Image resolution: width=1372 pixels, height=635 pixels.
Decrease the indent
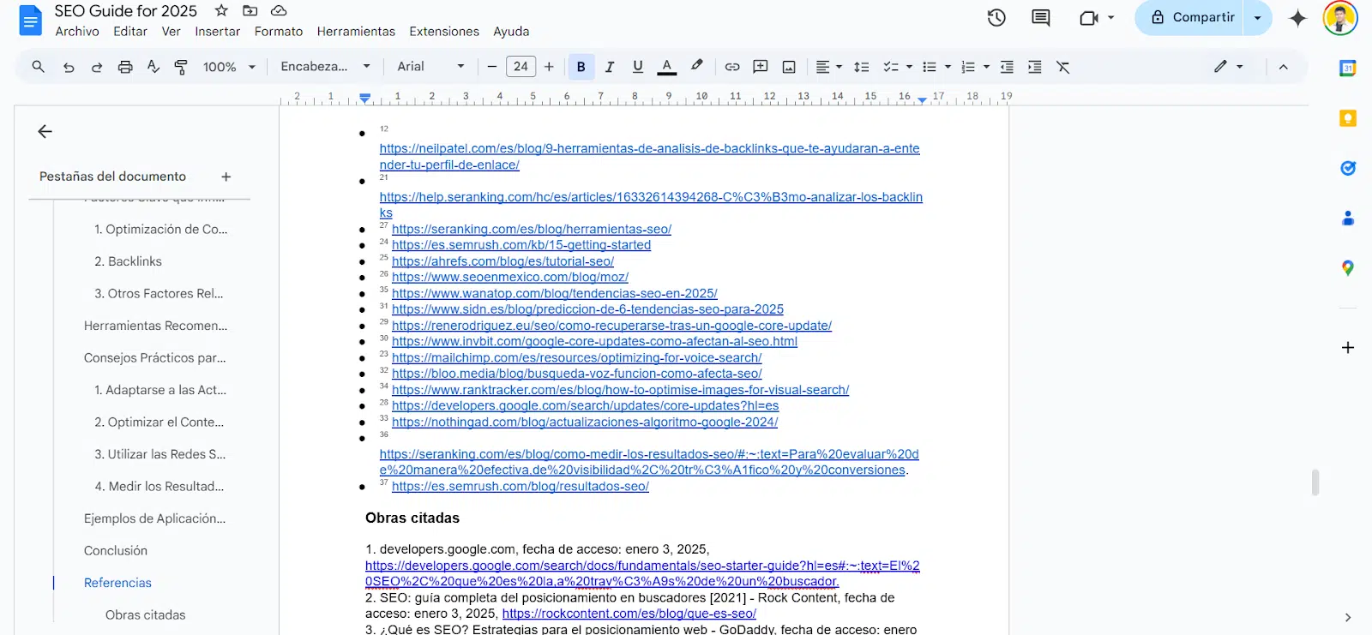[1007, 67]
